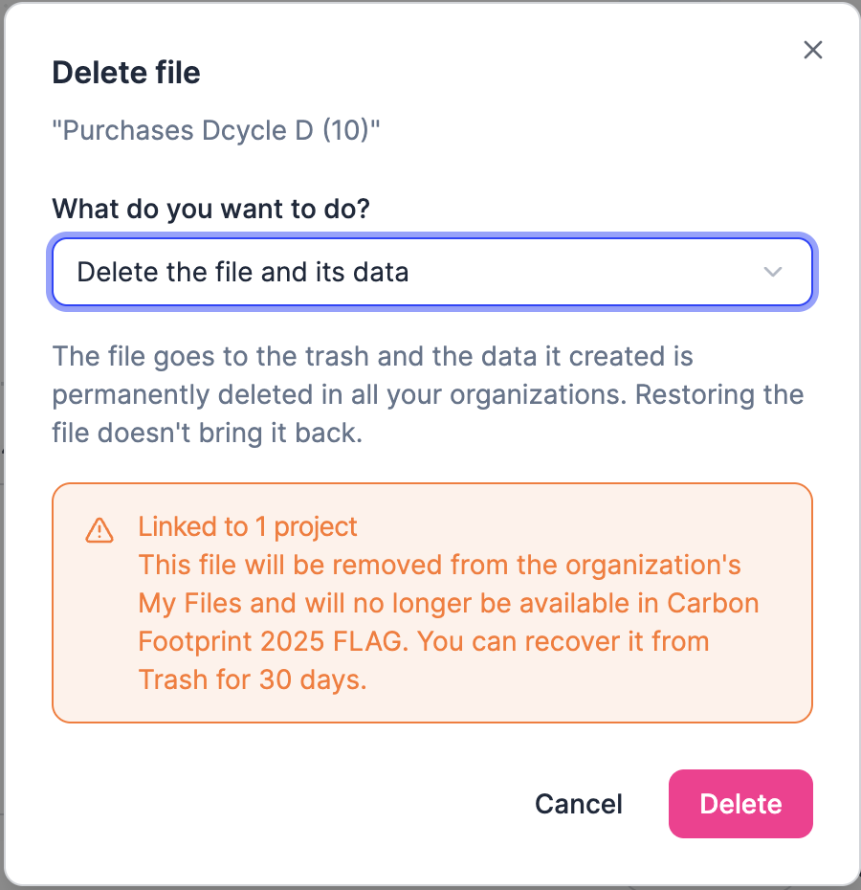This screenshot has width=861, height=890.
Task: Open the 'Delete the file and its data' dropdown
Action: click(x=431, y=272)
